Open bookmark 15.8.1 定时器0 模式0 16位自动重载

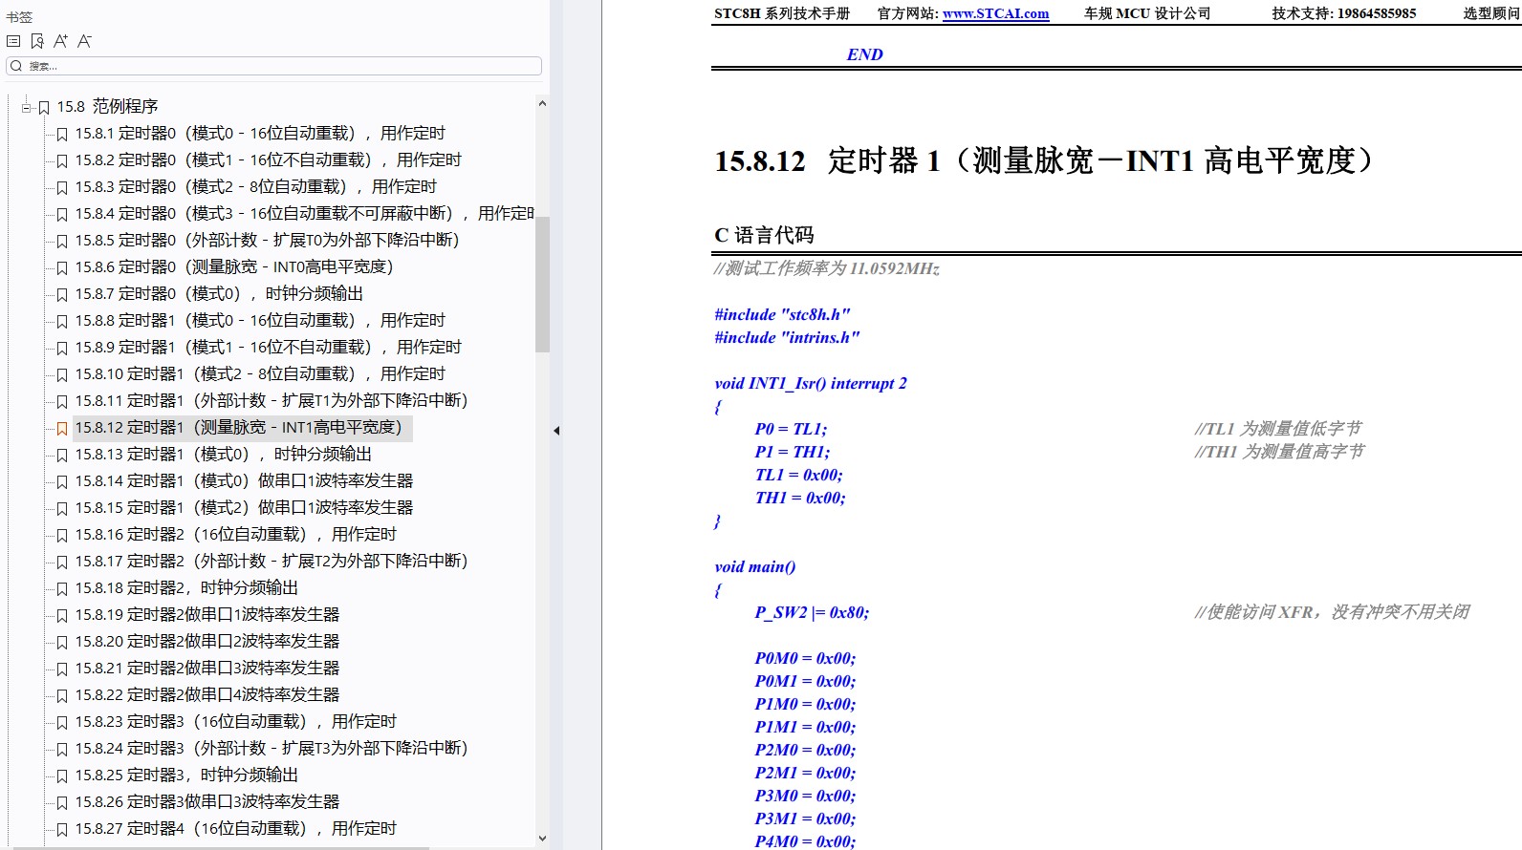(260, 133)
